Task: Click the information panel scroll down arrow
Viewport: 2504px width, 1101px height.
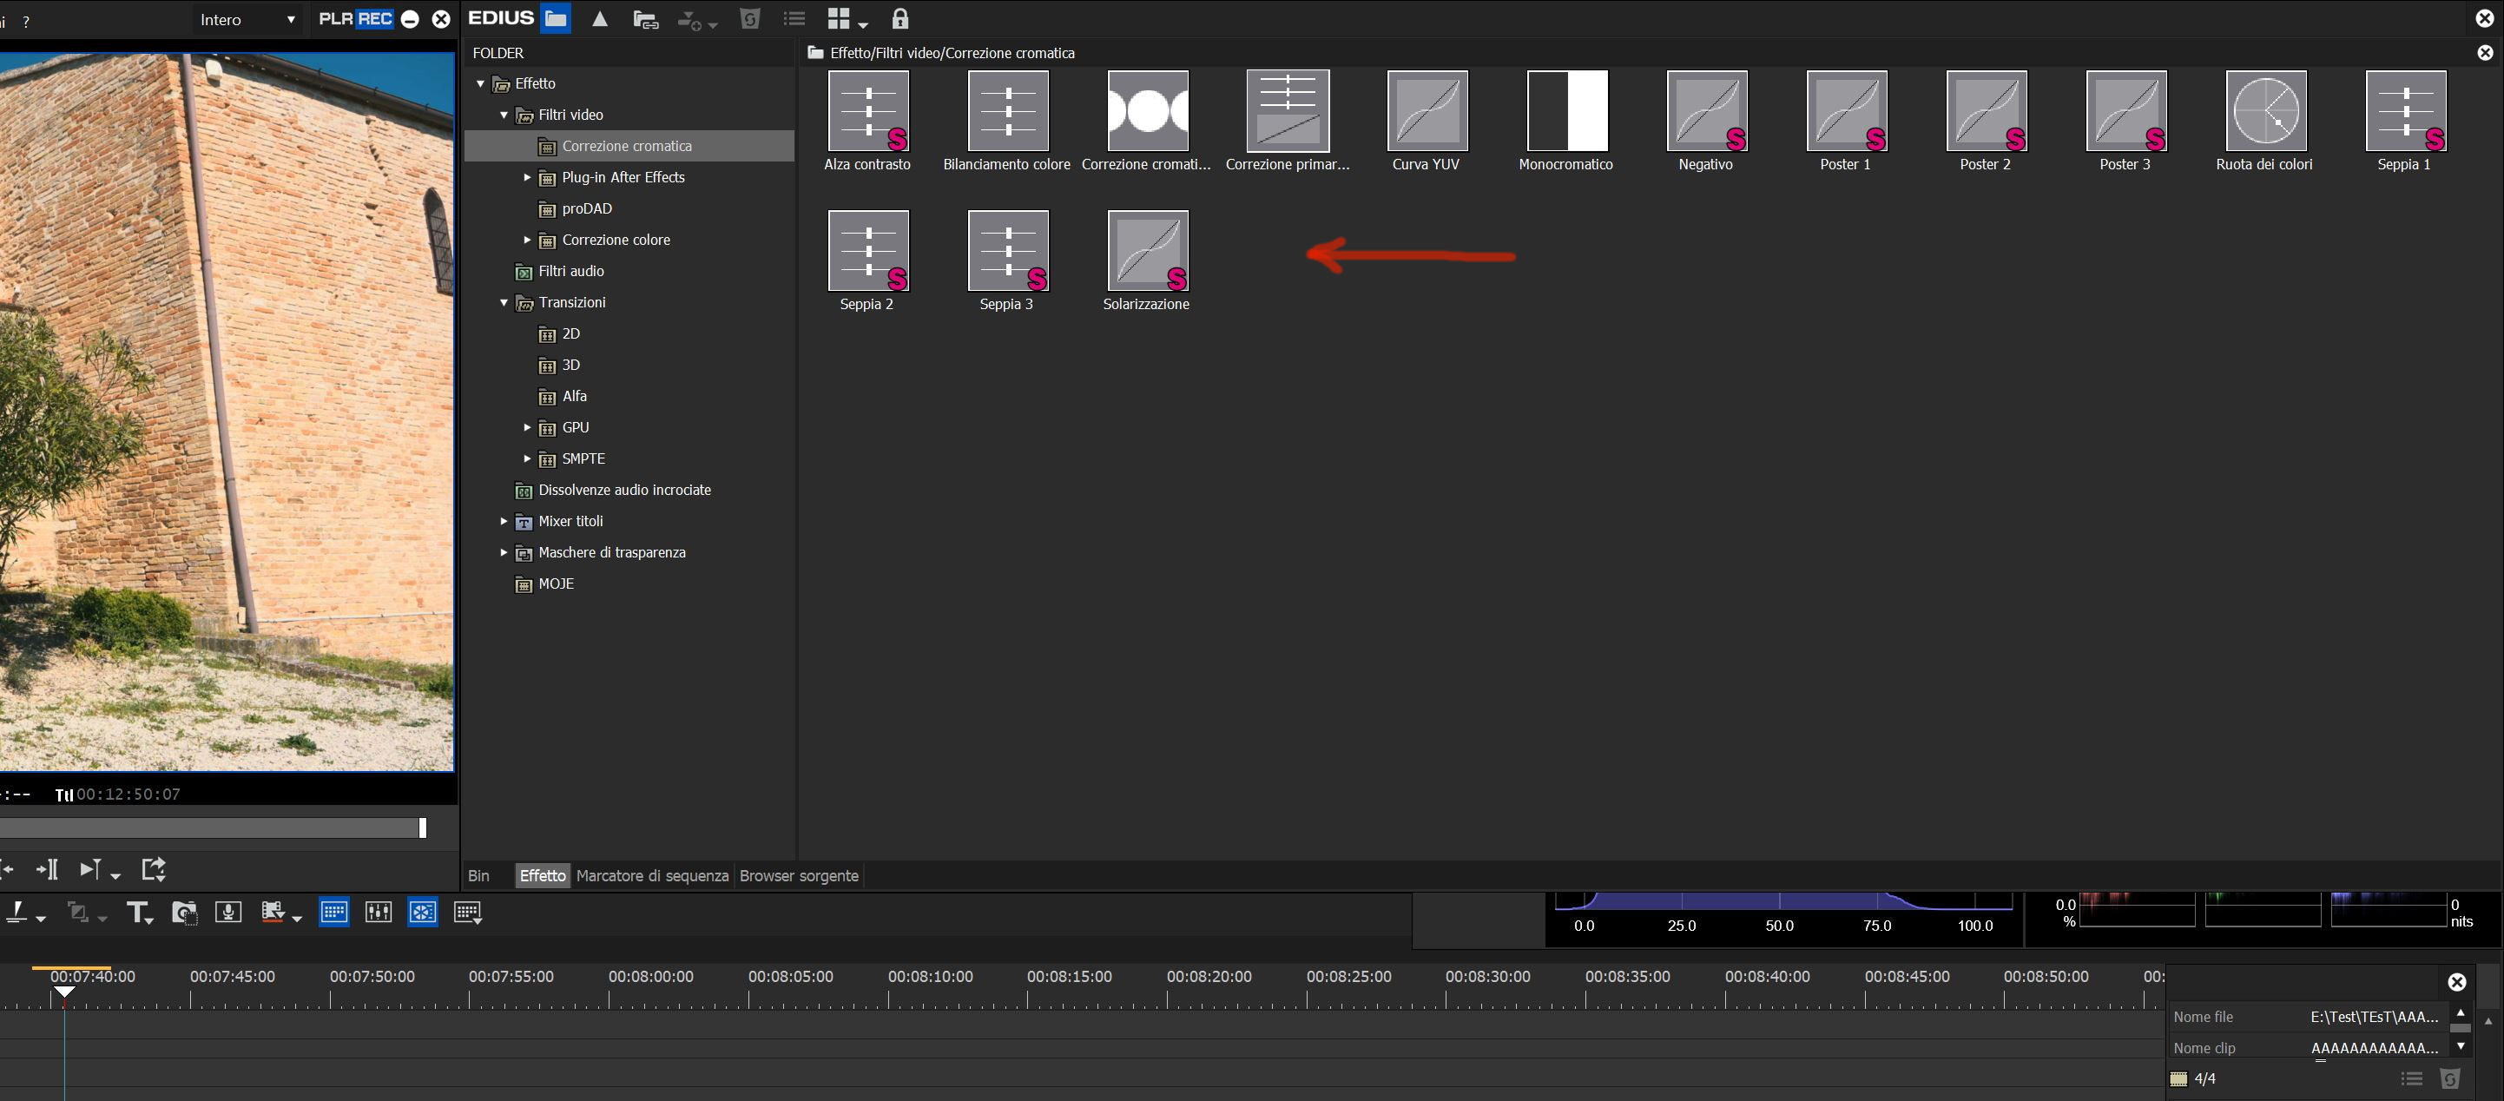Action: point(2461,1046)
